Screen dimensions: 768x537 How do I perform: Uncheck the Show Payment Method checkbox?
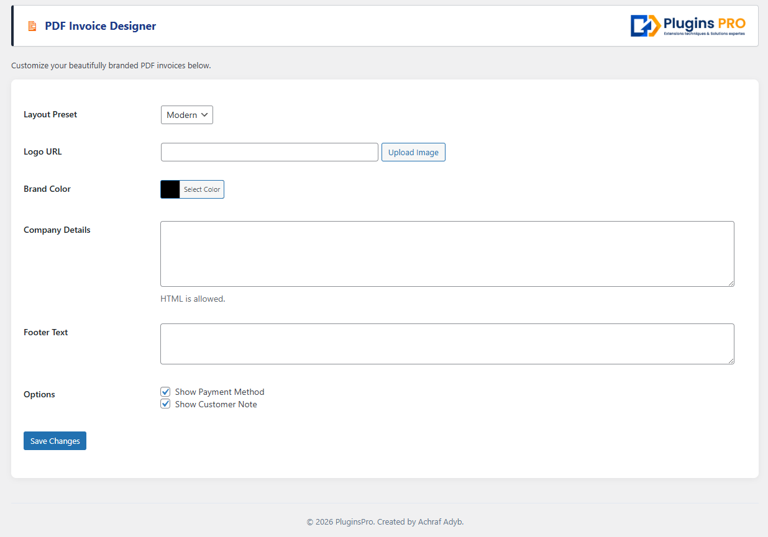pyautogui.click(x=165, y=392)
